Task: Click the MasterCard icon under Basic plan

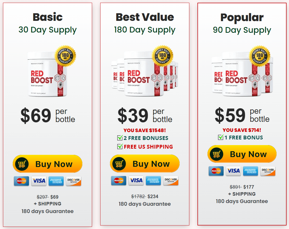Action: tap(21, 181)
